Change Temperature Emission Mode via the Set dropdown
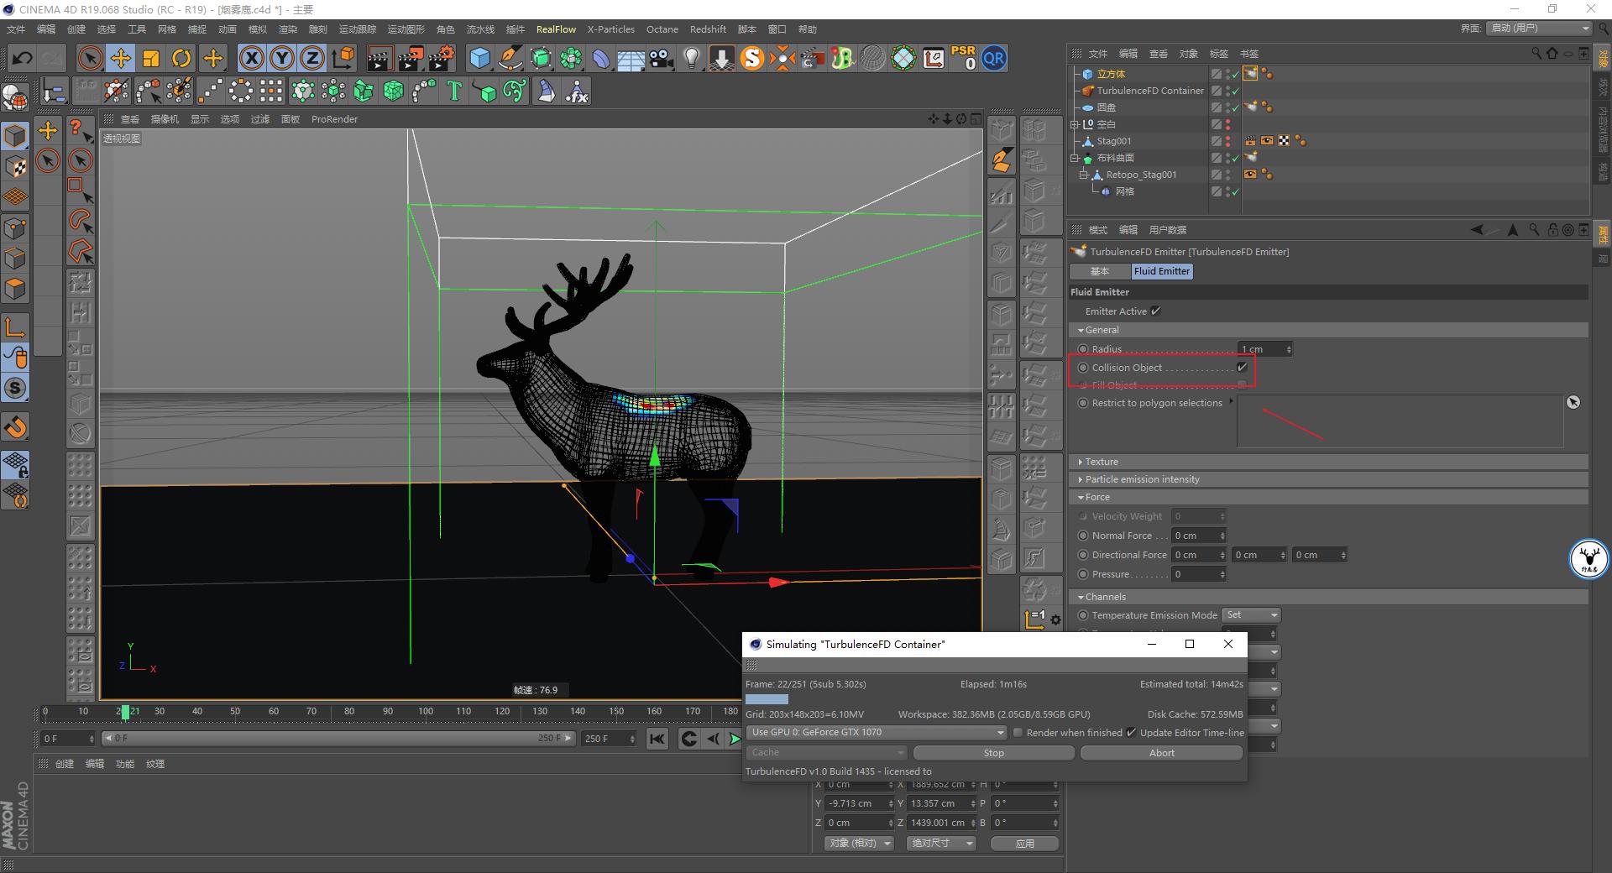Screen dimensions: 1612x873 (1251, 614)
